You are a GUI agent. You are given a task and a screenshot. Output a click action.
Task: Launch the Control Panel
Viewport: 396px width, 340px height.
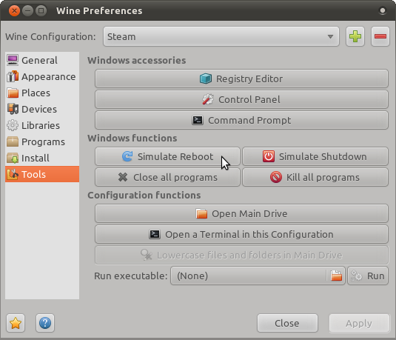coord(241,99)
